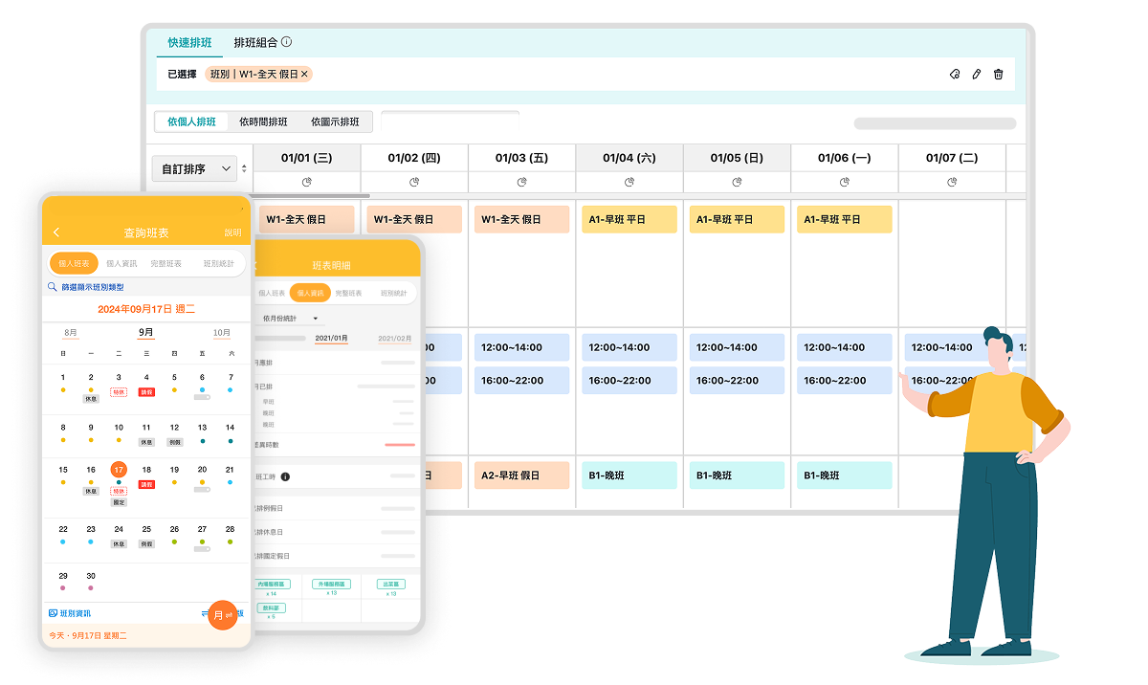Click the info icon beside 排班組合
This screenshot has width=1148, height=685.
(286, 42)
